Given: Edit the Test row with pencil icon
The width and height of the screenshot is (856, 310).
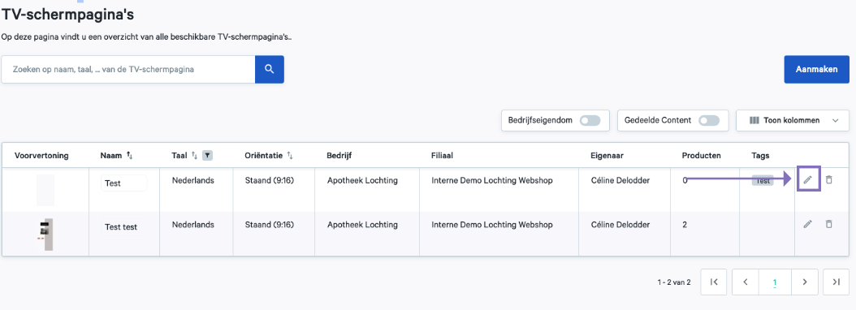Looking at the screenshot, I should tap(808, 179).
